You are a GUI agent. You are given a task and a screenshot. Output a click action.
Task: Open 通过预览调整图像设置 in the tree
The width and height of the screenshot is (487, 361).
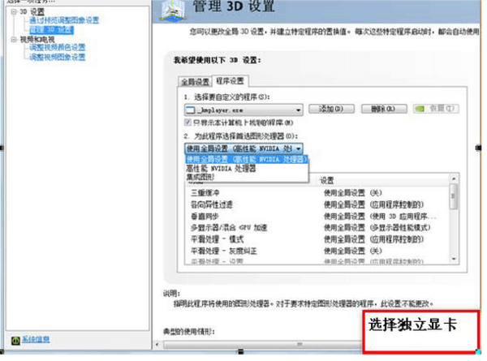point(63,21)
